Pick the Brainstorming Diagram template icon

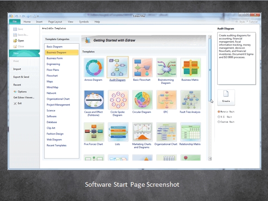(166, 67)
